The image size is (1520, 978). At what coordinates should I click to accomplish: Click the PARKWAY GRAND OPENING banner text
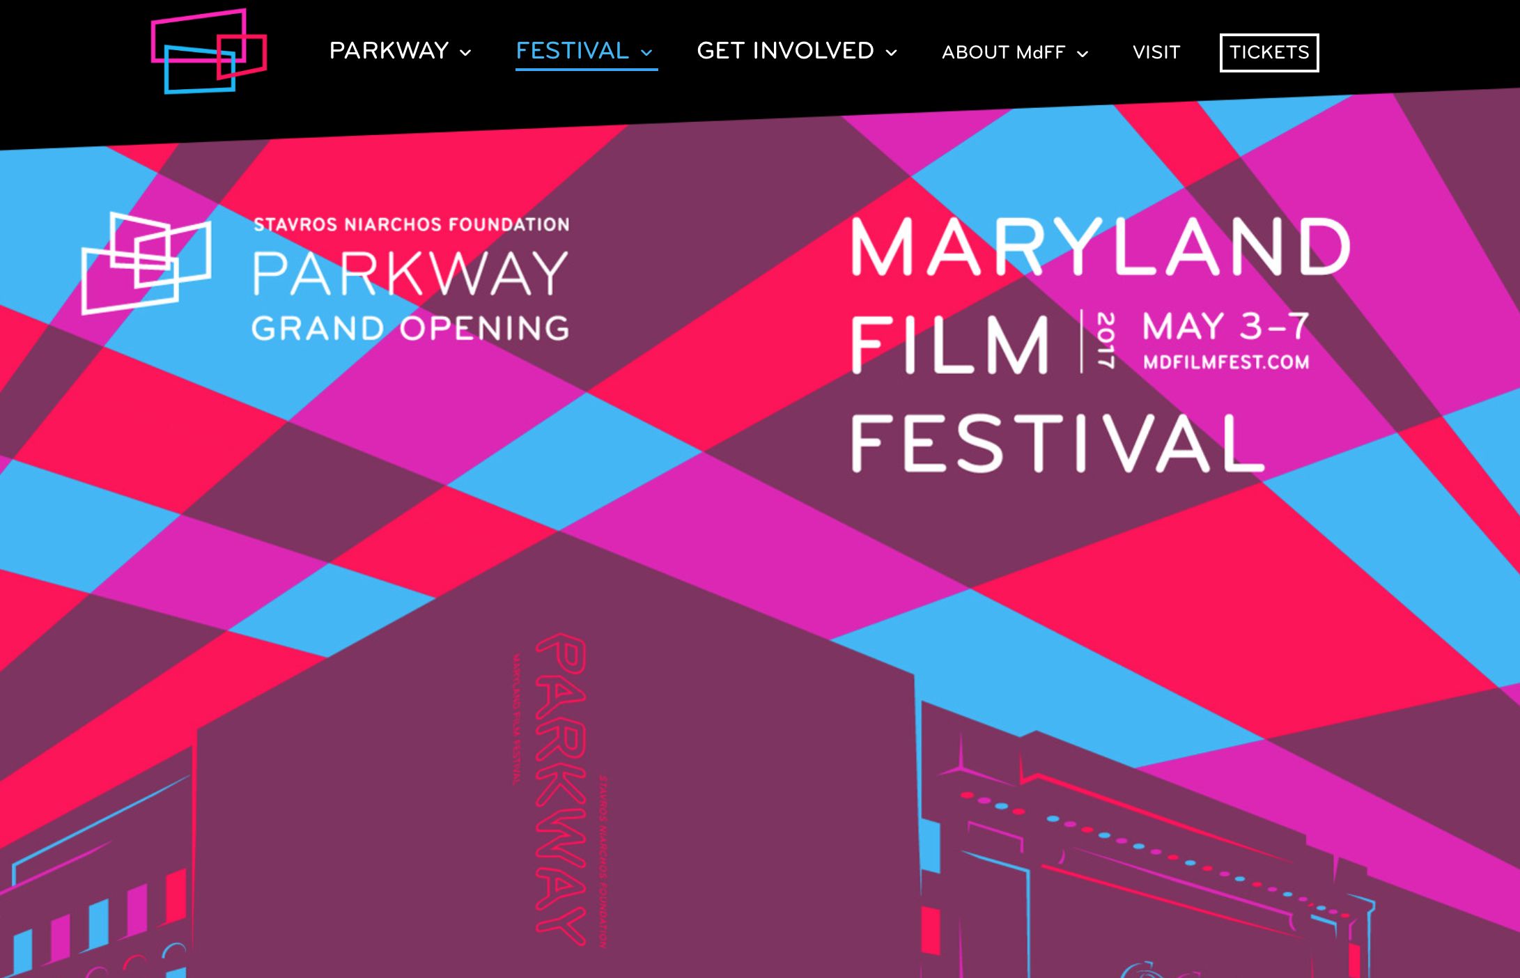click(x=410, y=295)
